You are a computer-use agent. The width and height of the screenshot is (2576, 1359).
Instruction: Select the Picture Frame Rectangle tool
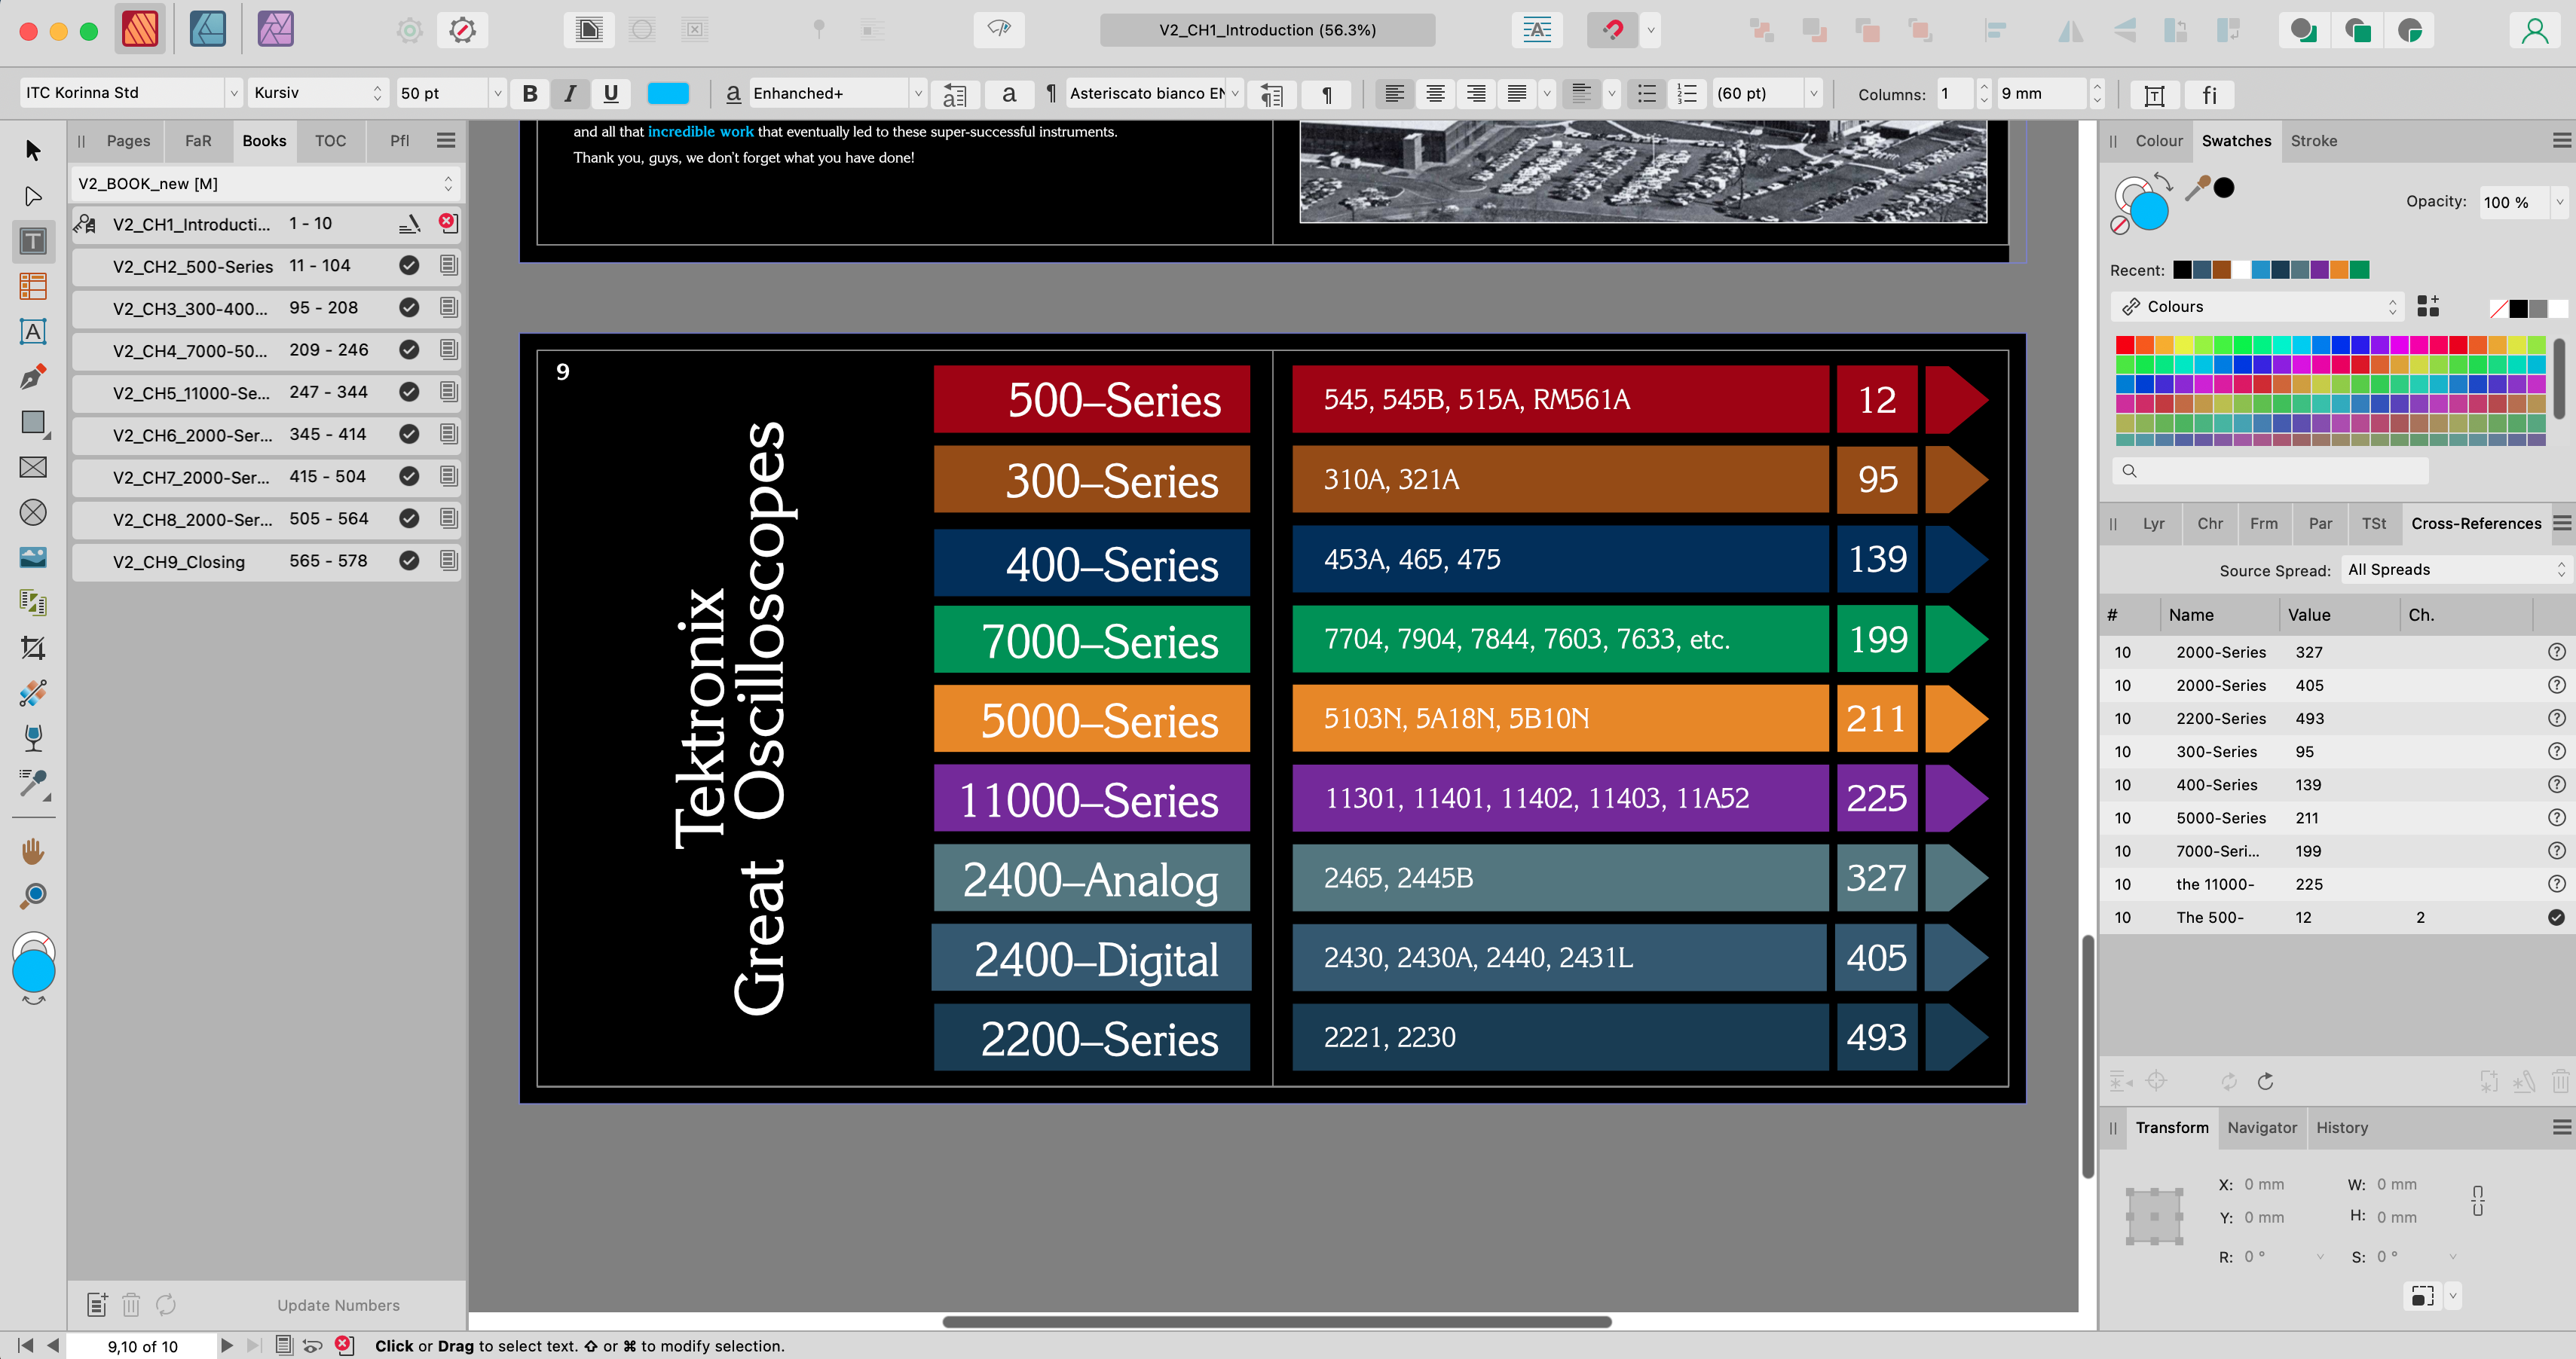tap(33, 468)
